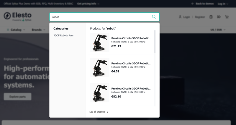
Task: Expand the Brands dropdown menu
Action: tap(38, 30)
